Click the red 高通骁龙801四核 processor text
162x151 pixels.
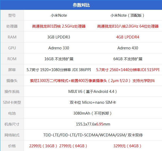[59, 26]
